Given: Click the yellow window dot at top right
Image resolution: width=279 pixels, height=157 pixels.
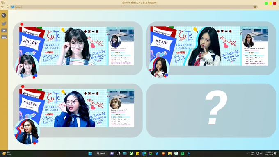Looking at the screenshot, I should point(270,3).
